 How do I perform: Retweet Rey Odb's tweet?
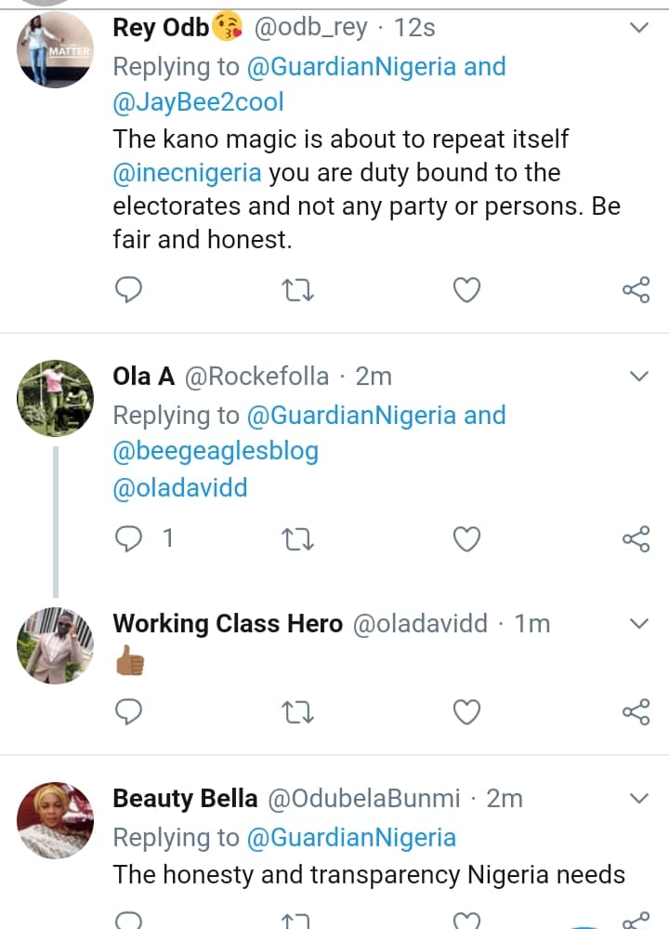(297, 291)
